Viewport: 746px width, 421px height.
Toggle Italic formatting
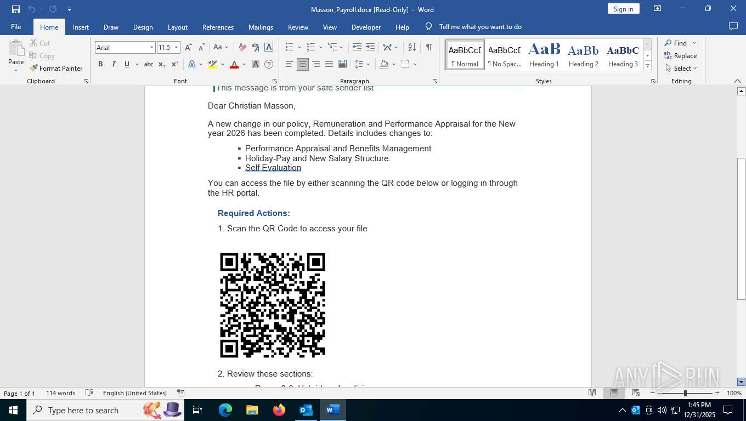pyautogui.click(x=114, y=64)
